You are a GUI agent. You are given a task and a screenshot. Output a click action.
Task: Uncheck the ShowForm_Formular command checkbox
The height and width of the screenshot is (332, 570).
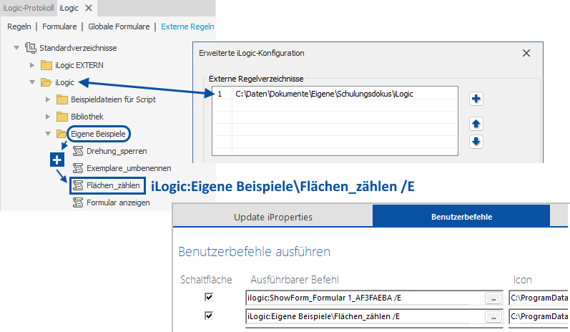point(209,297)
